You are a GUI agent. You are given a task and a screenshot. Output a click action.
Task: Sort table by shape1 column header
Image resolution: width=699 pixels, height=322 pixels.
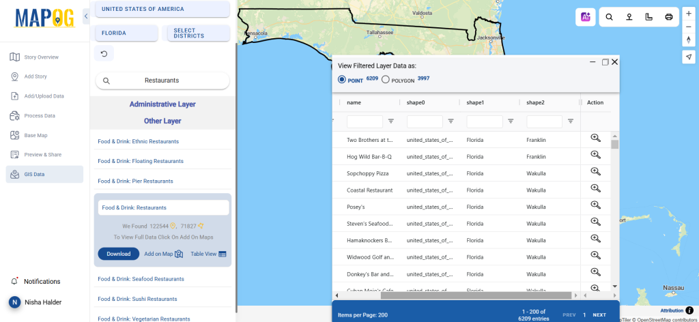pos(475,102)
